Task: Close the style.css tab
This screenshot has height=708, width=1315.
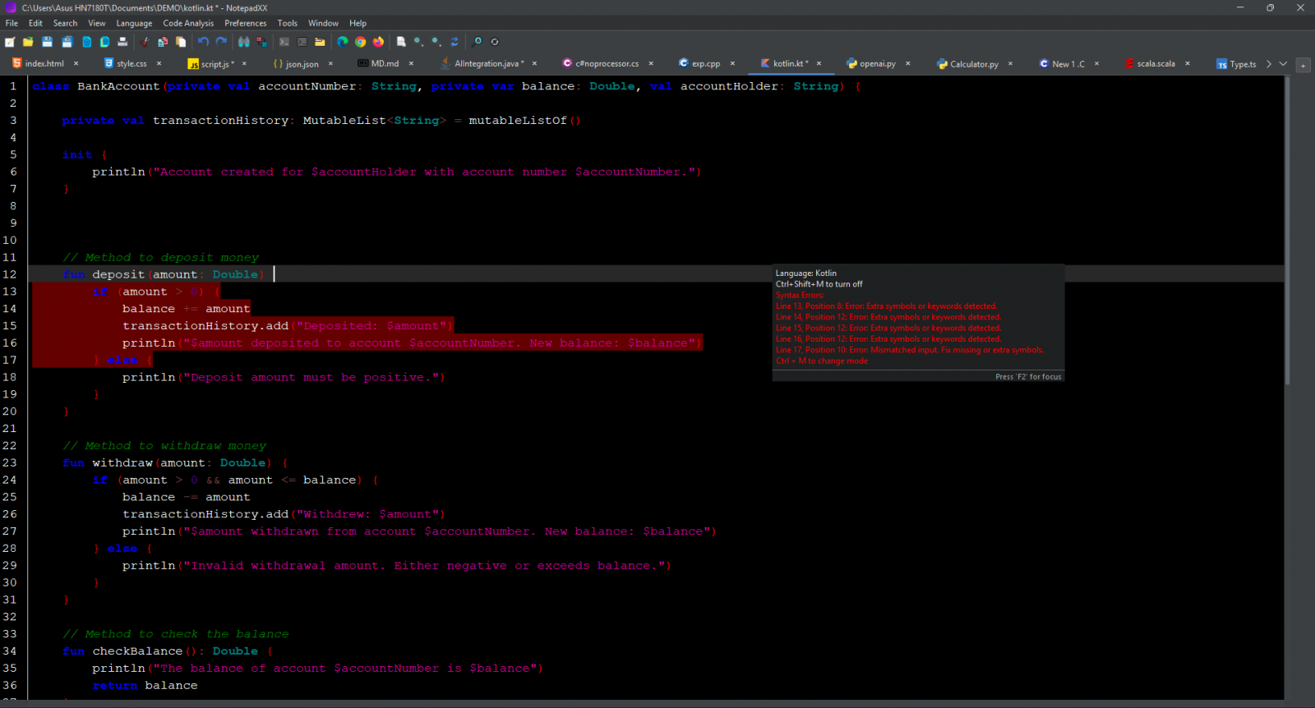Action: point(159,64)
